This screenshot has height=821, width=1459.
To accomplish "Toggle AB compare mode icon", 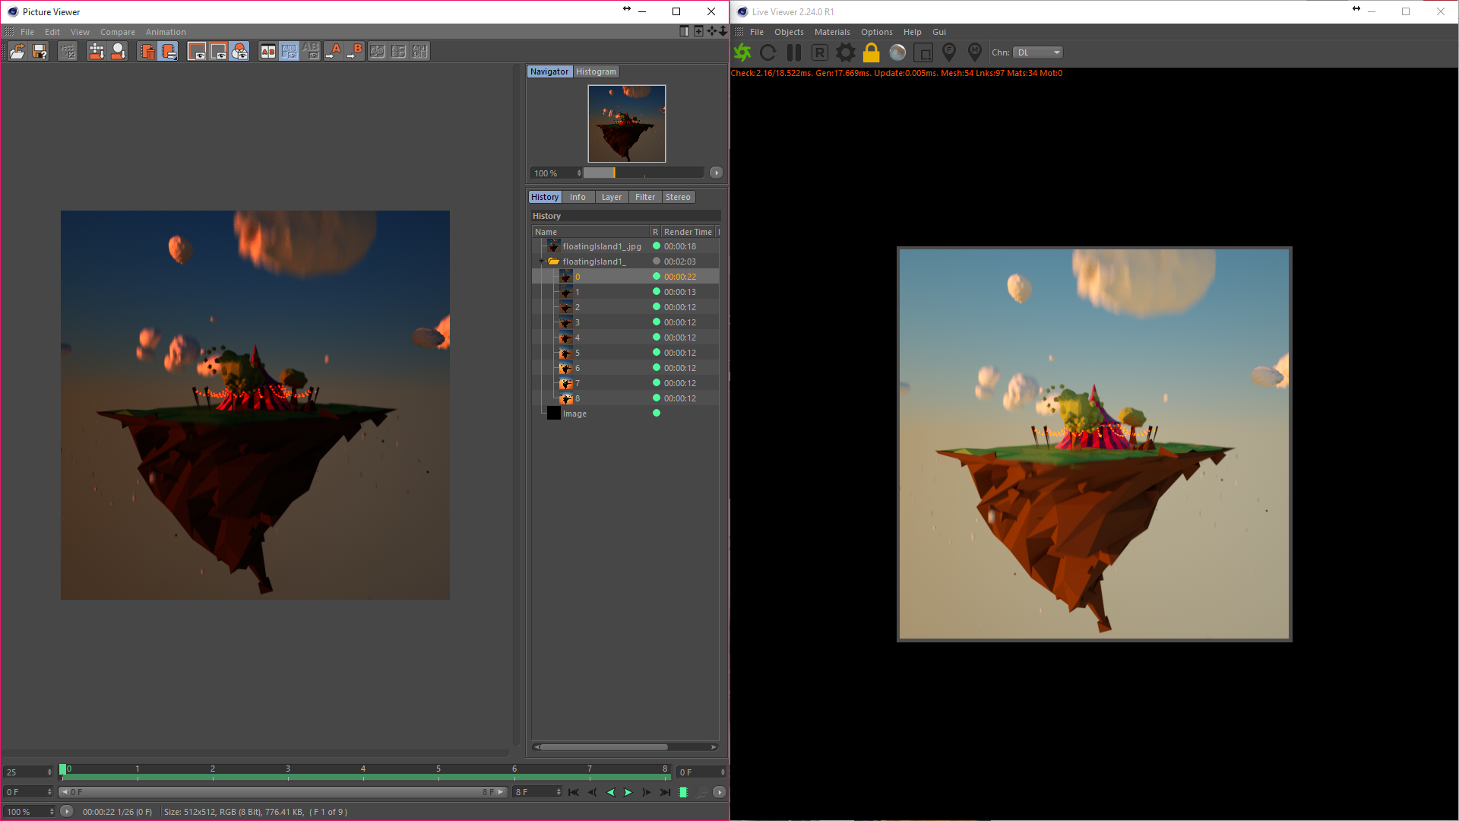I will pos(268,51).
